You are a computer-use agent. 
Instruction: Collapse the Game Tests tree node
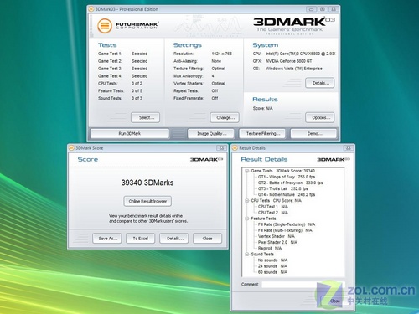click(247, 171)
